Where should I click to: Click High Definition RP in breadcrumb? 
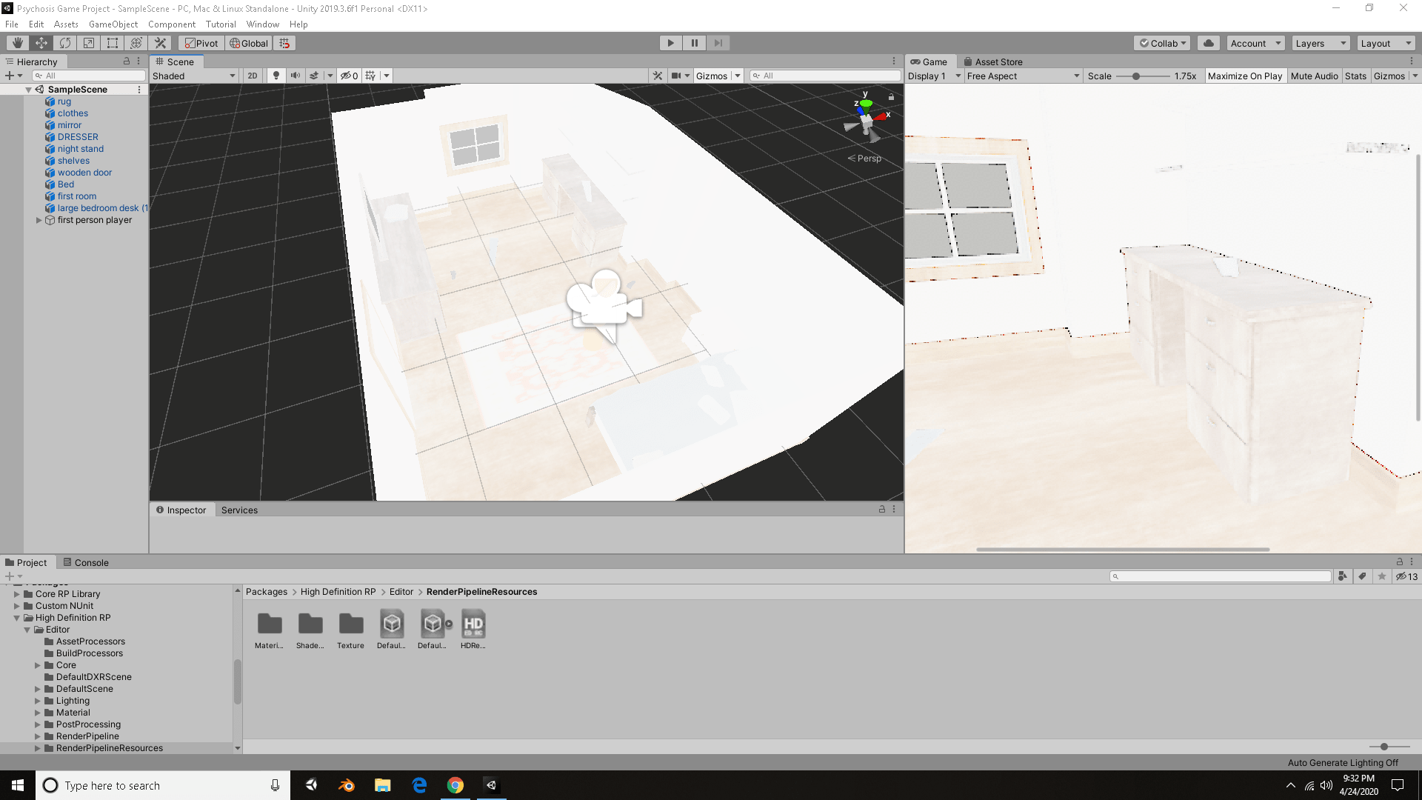[x=338, y=592]
